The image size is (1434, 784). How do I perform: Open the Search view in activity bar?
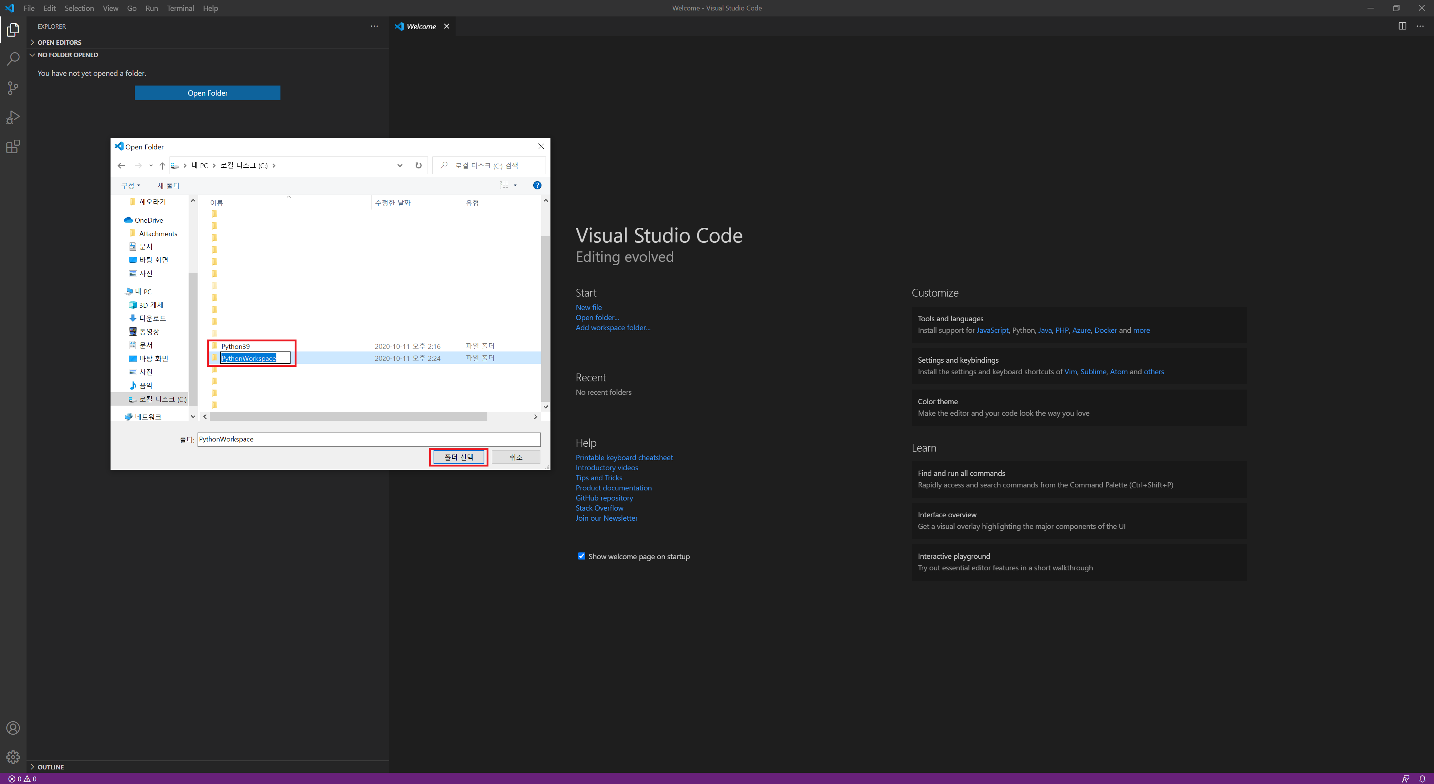(x=13, y=59)
